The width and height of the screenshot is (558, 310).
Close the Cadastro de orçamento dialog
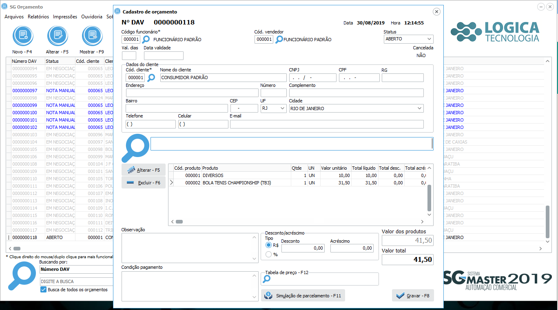[436, 12]
